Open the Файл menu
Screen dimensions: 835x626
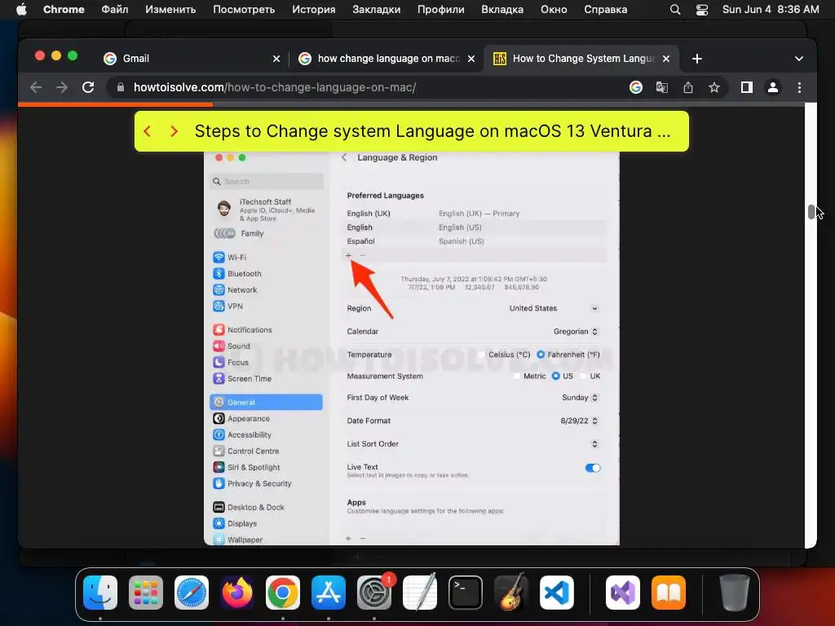114,10
